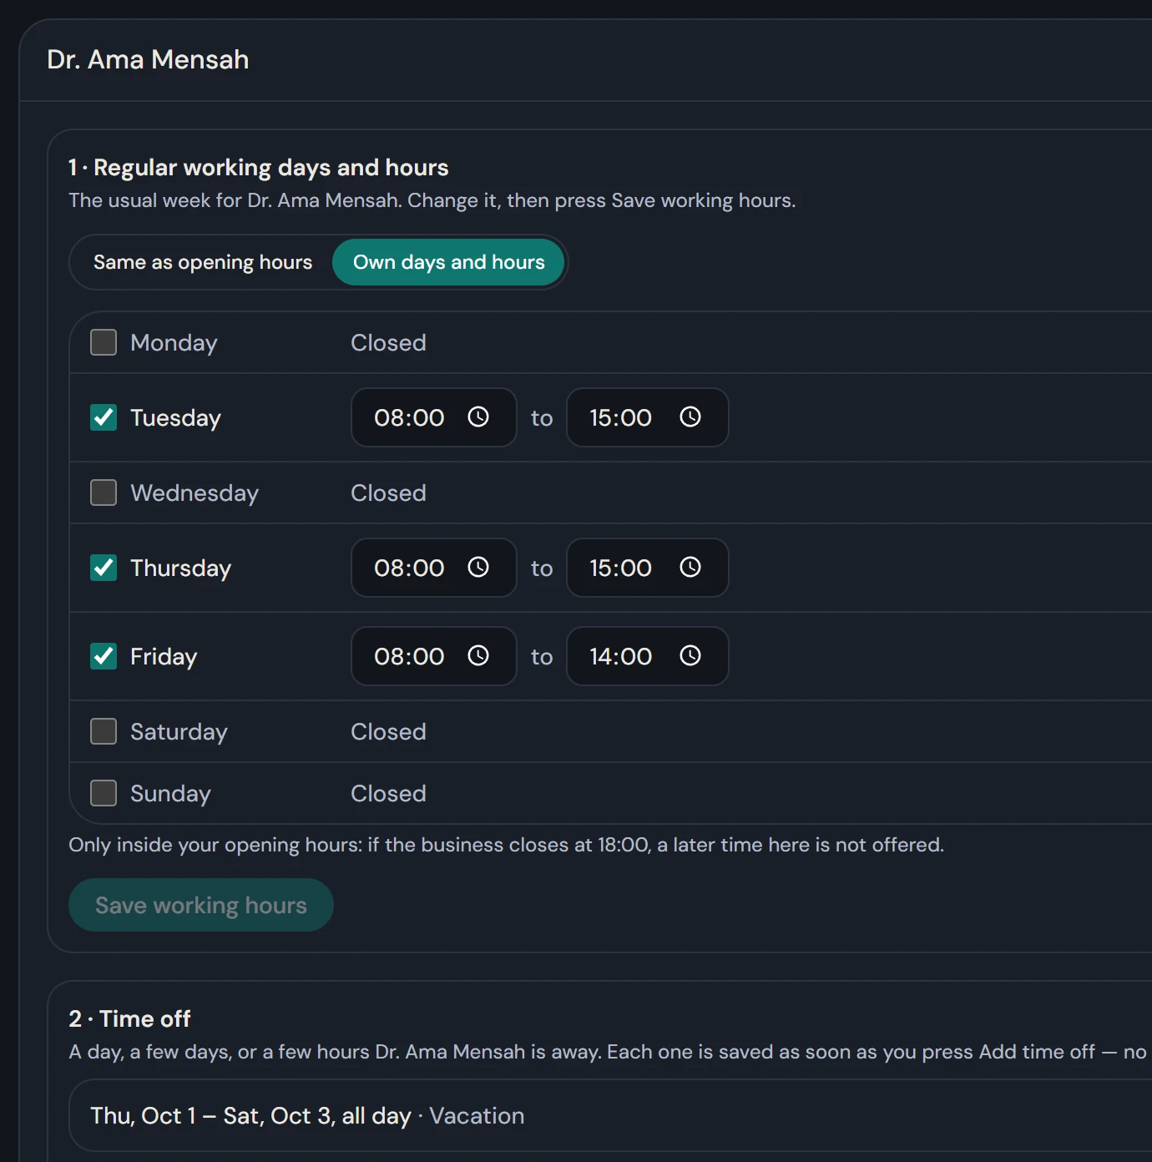Click Closed status in Wednesday row
Viewport: 1152px width, 1162px height.
tap(388, 493)
